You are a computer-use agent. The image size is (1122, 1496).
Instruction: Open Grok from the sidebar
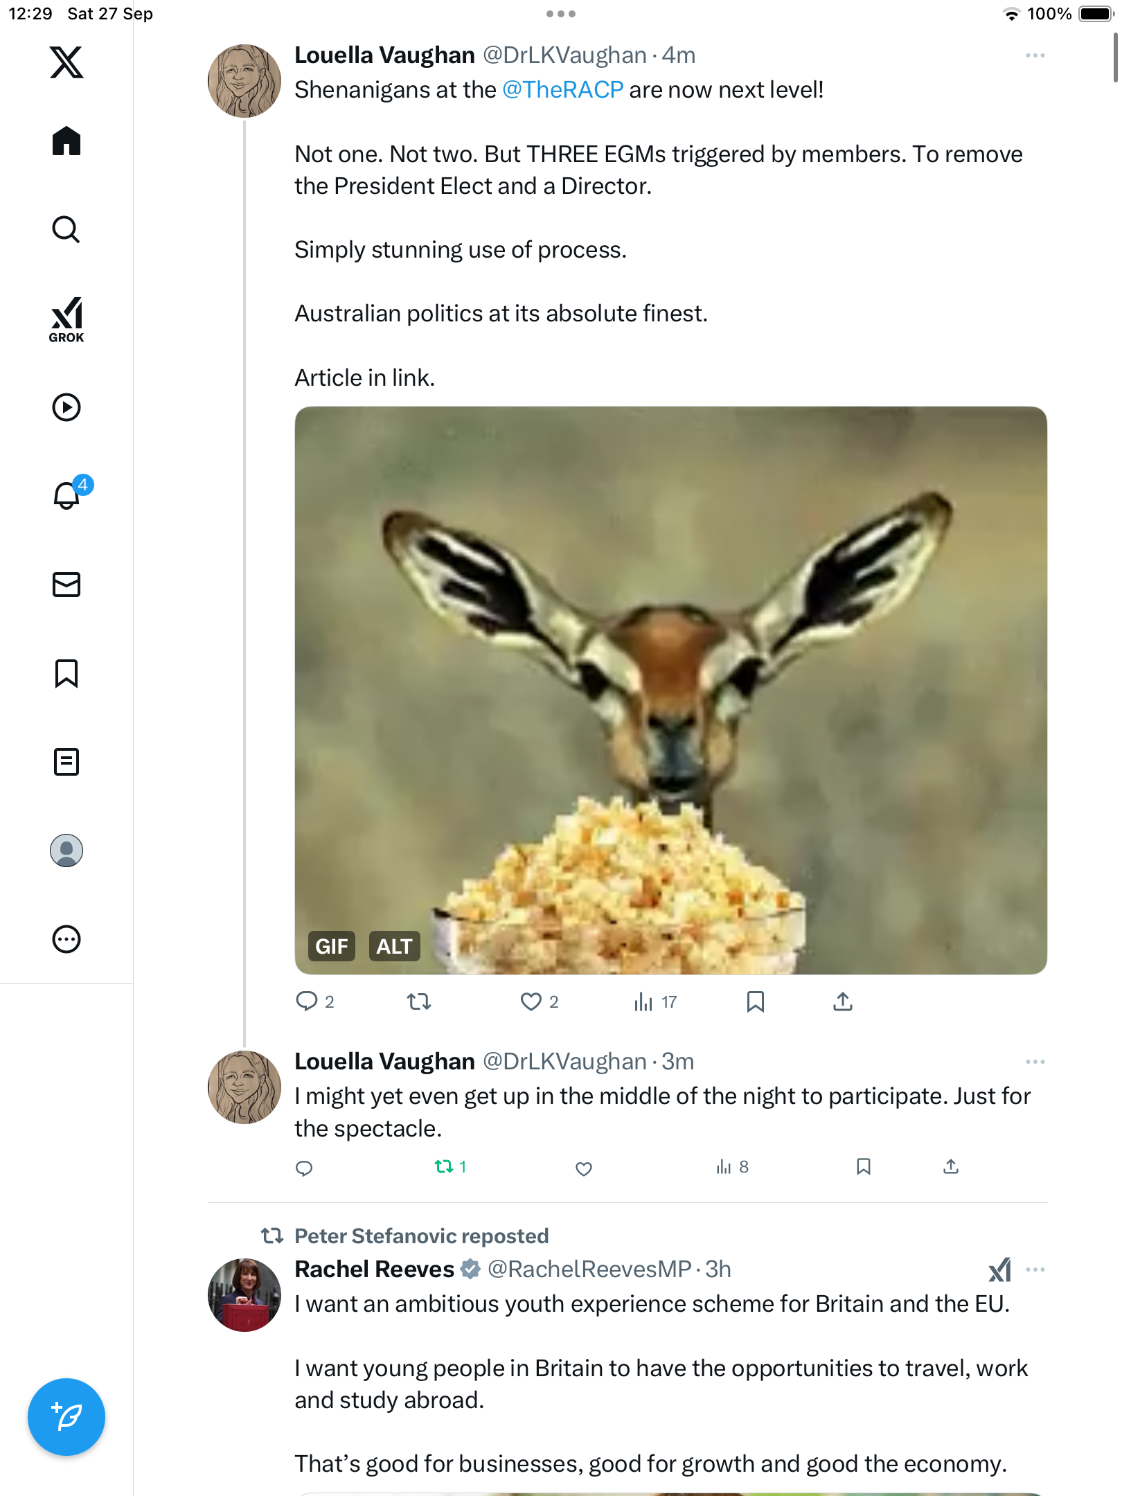pyautogui.click(x=66, y=320)
